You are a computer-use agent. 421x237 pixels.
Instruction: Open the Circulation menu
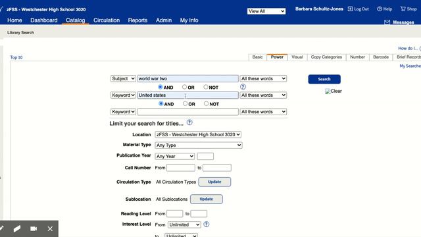tap(107, 20)
